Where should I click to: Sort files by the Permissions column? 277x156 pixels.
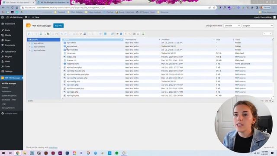click(x=131, y=39)
